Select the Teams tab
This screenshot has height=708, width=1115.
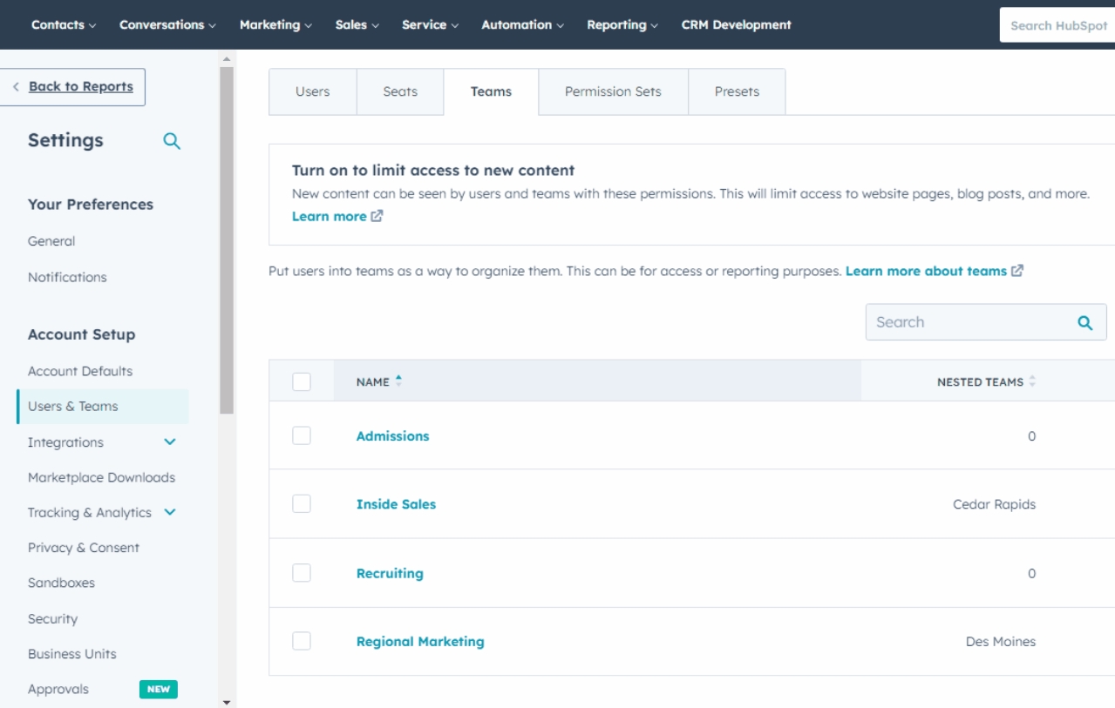(x=491, y=91)
